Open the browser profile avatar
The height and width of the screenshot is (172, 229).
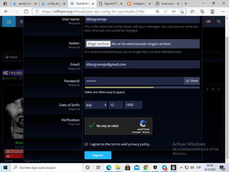tap(212, 11)
